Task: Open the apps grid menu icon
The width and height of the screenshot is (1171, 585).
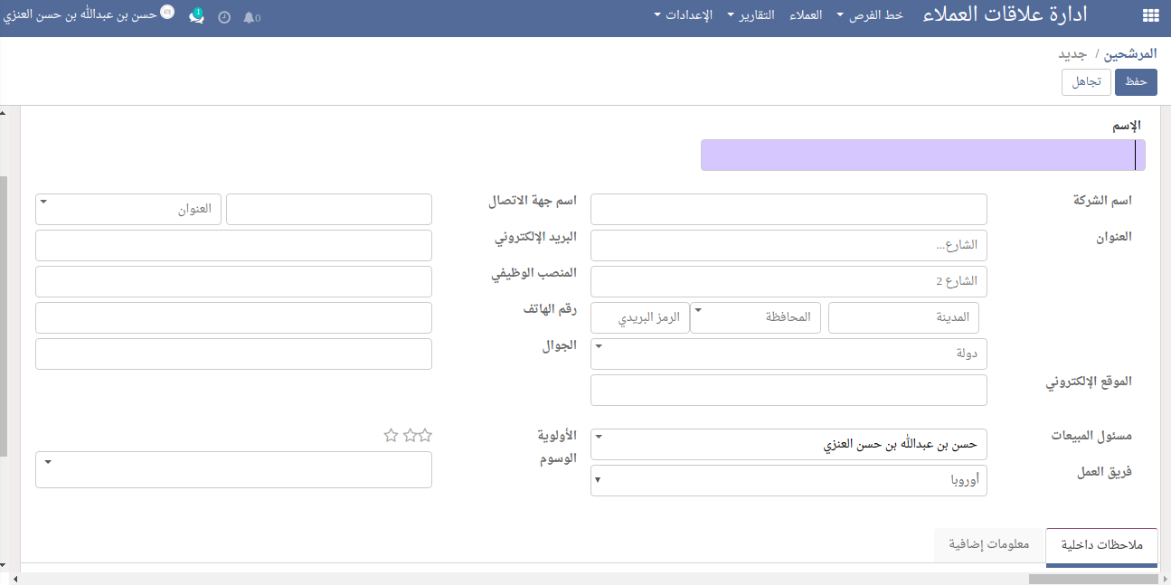Action: point(1150,15)
